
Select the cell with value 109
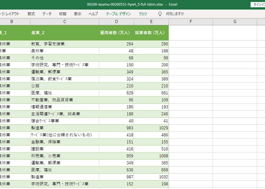[x=151, y=100]
